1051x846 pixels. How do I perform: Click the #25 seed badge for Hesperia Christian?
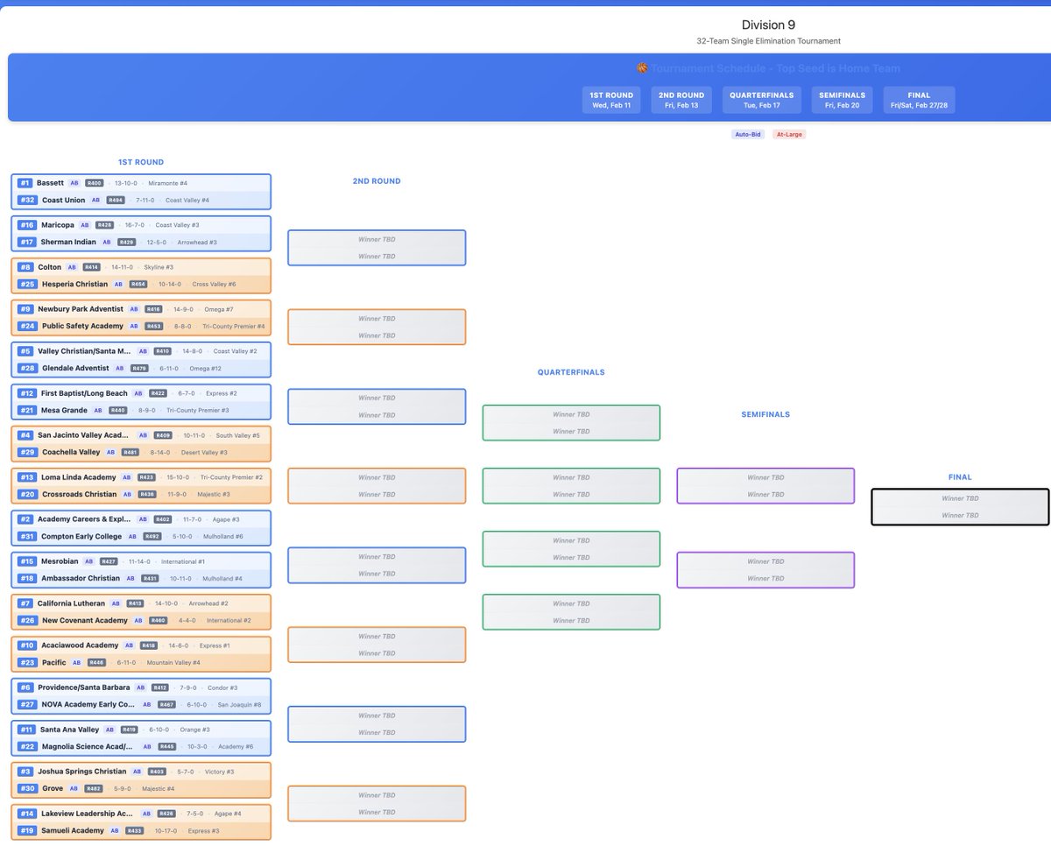click(27, 284)
